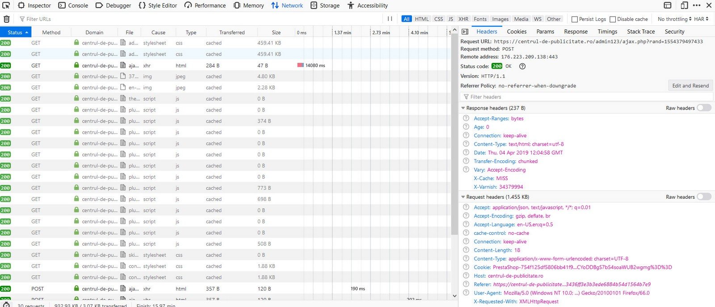Toggle Raw headers for response headers
715x307 pixels.
click(x=704, y=108)
